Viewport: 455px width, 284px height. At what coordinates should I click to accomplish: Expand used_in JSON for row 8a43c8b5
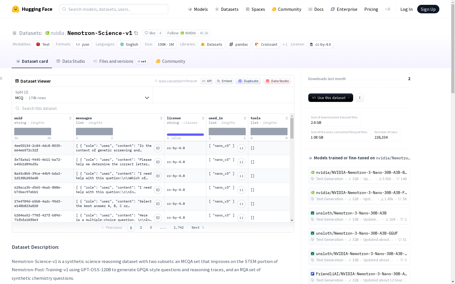pyautogui.click(x=241, y=176)
